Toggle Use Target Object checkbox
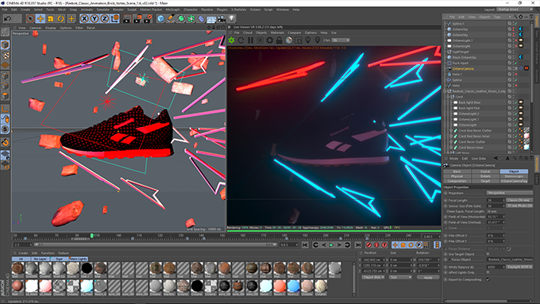 click(x=488, y=254)
